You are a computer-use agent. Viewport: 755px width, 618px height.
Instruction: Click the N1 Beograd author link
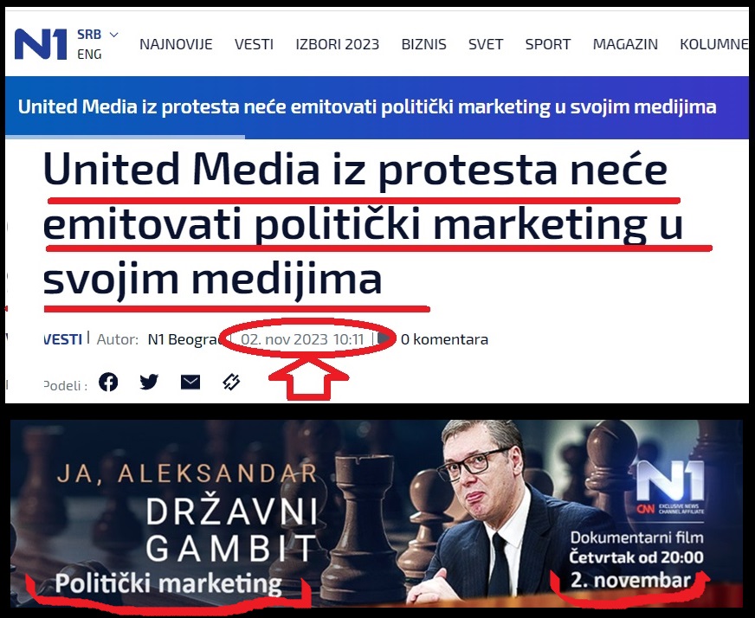(184, 339)
